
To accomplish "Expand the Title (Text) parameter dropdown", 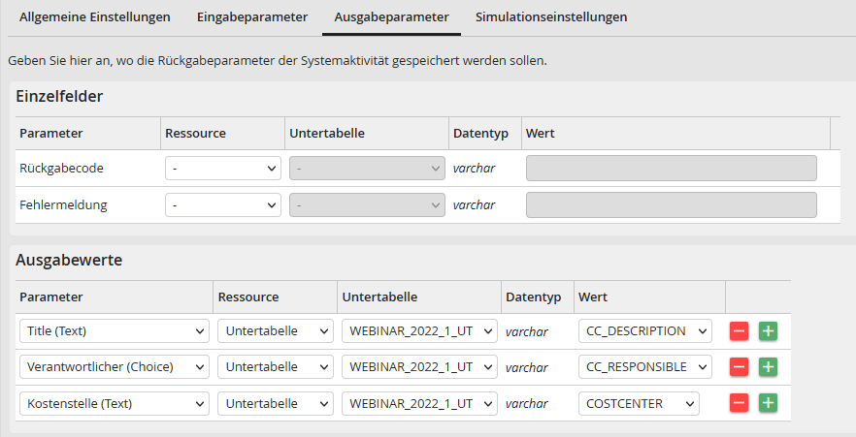I will point(114,331).
